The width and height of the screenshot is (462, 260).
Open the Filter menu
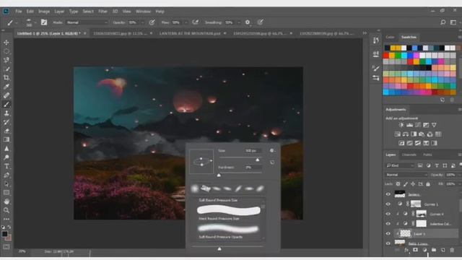point(103,12)
